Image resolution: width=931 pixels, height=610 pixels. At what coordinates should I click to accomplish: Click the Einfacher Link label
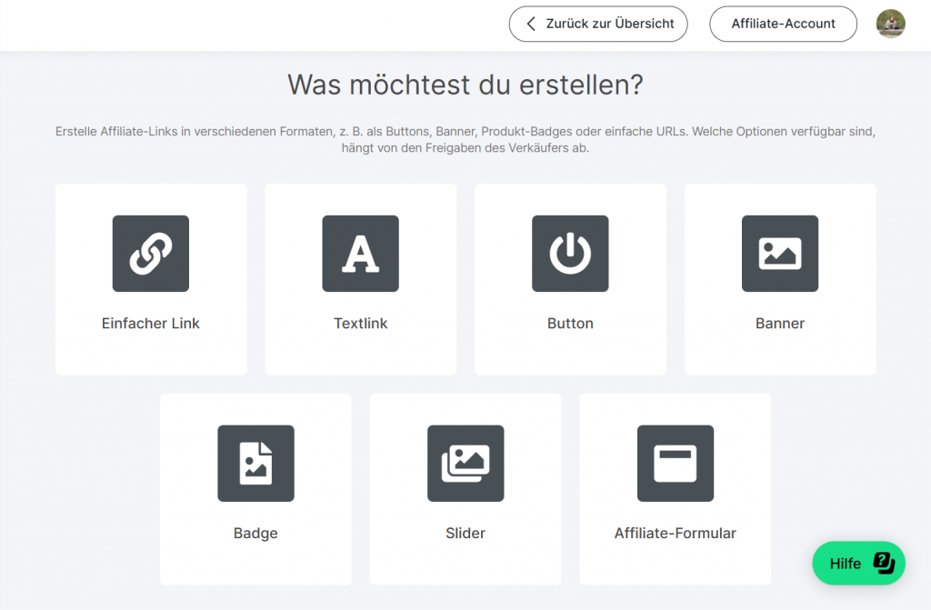pos(151,324)
